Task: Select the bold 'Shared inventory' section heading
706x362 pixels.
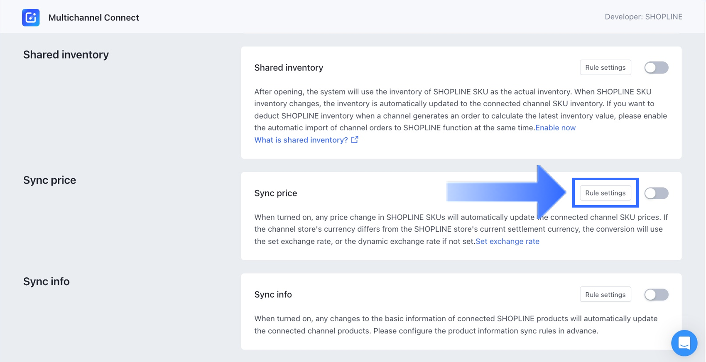Action: click(x=66, y=54)
